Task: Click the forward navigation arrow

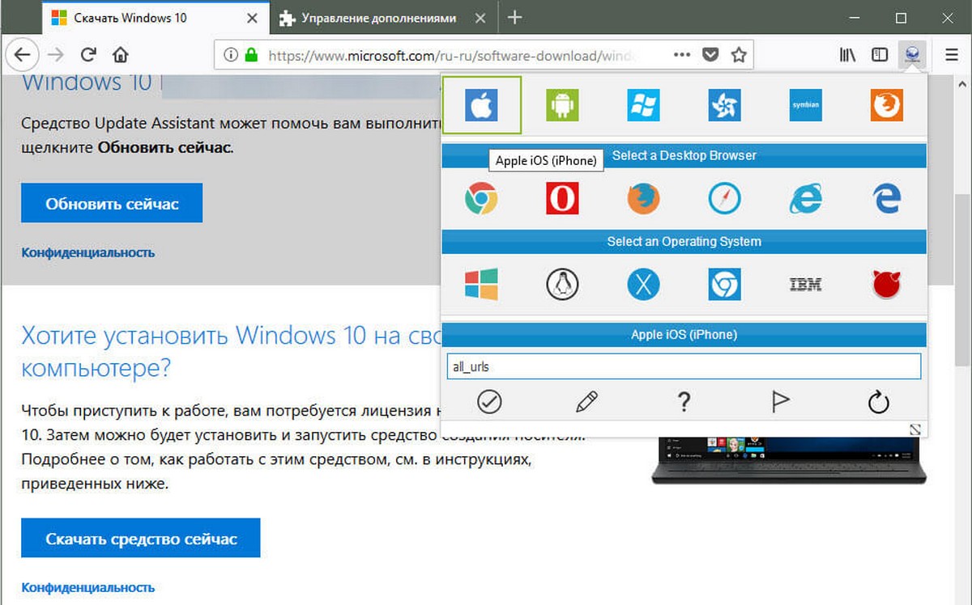Action: point(55,55)
